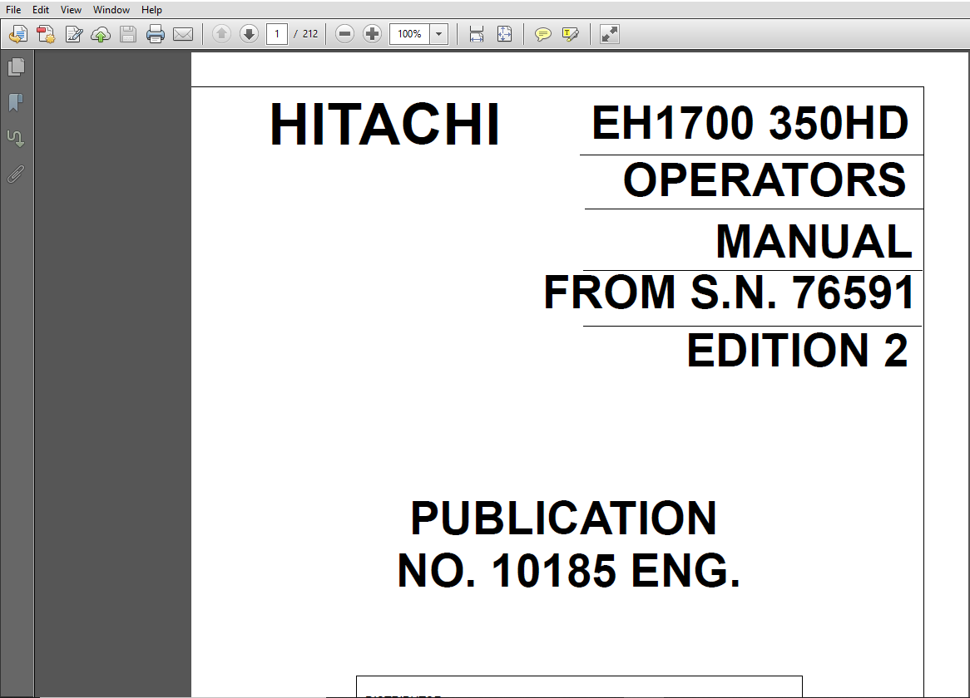Click the OPERATORS heading text
The height and width of the screenshot is (698, 970).
pos(765,180)
